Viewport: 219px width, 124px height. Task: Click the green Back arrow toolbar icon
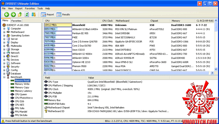[x=6, y=14]
